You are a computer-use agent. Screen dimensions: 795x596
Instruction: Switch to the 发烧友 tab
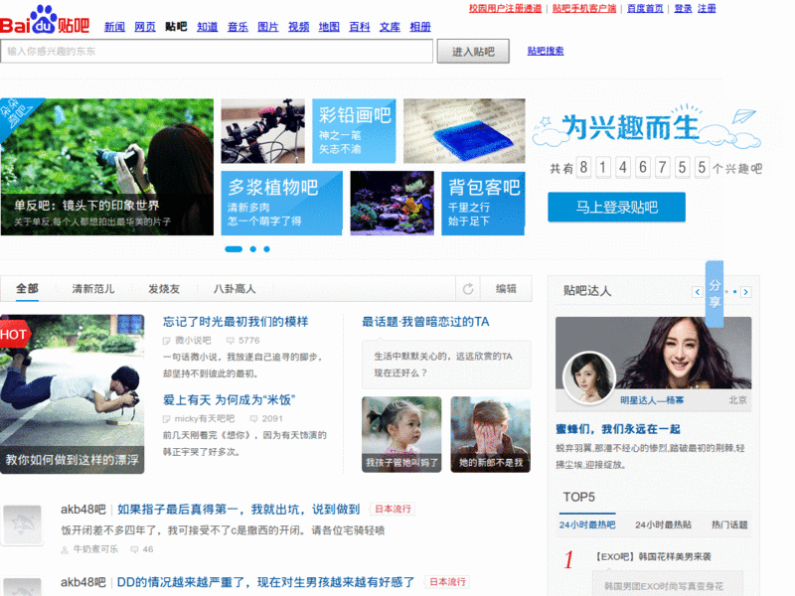(164, 289)
